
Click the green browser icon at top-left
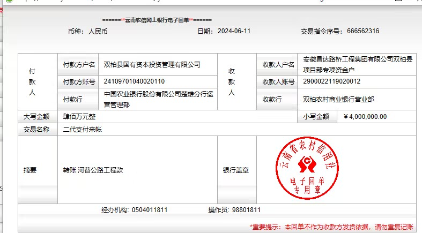coord(3,2)
